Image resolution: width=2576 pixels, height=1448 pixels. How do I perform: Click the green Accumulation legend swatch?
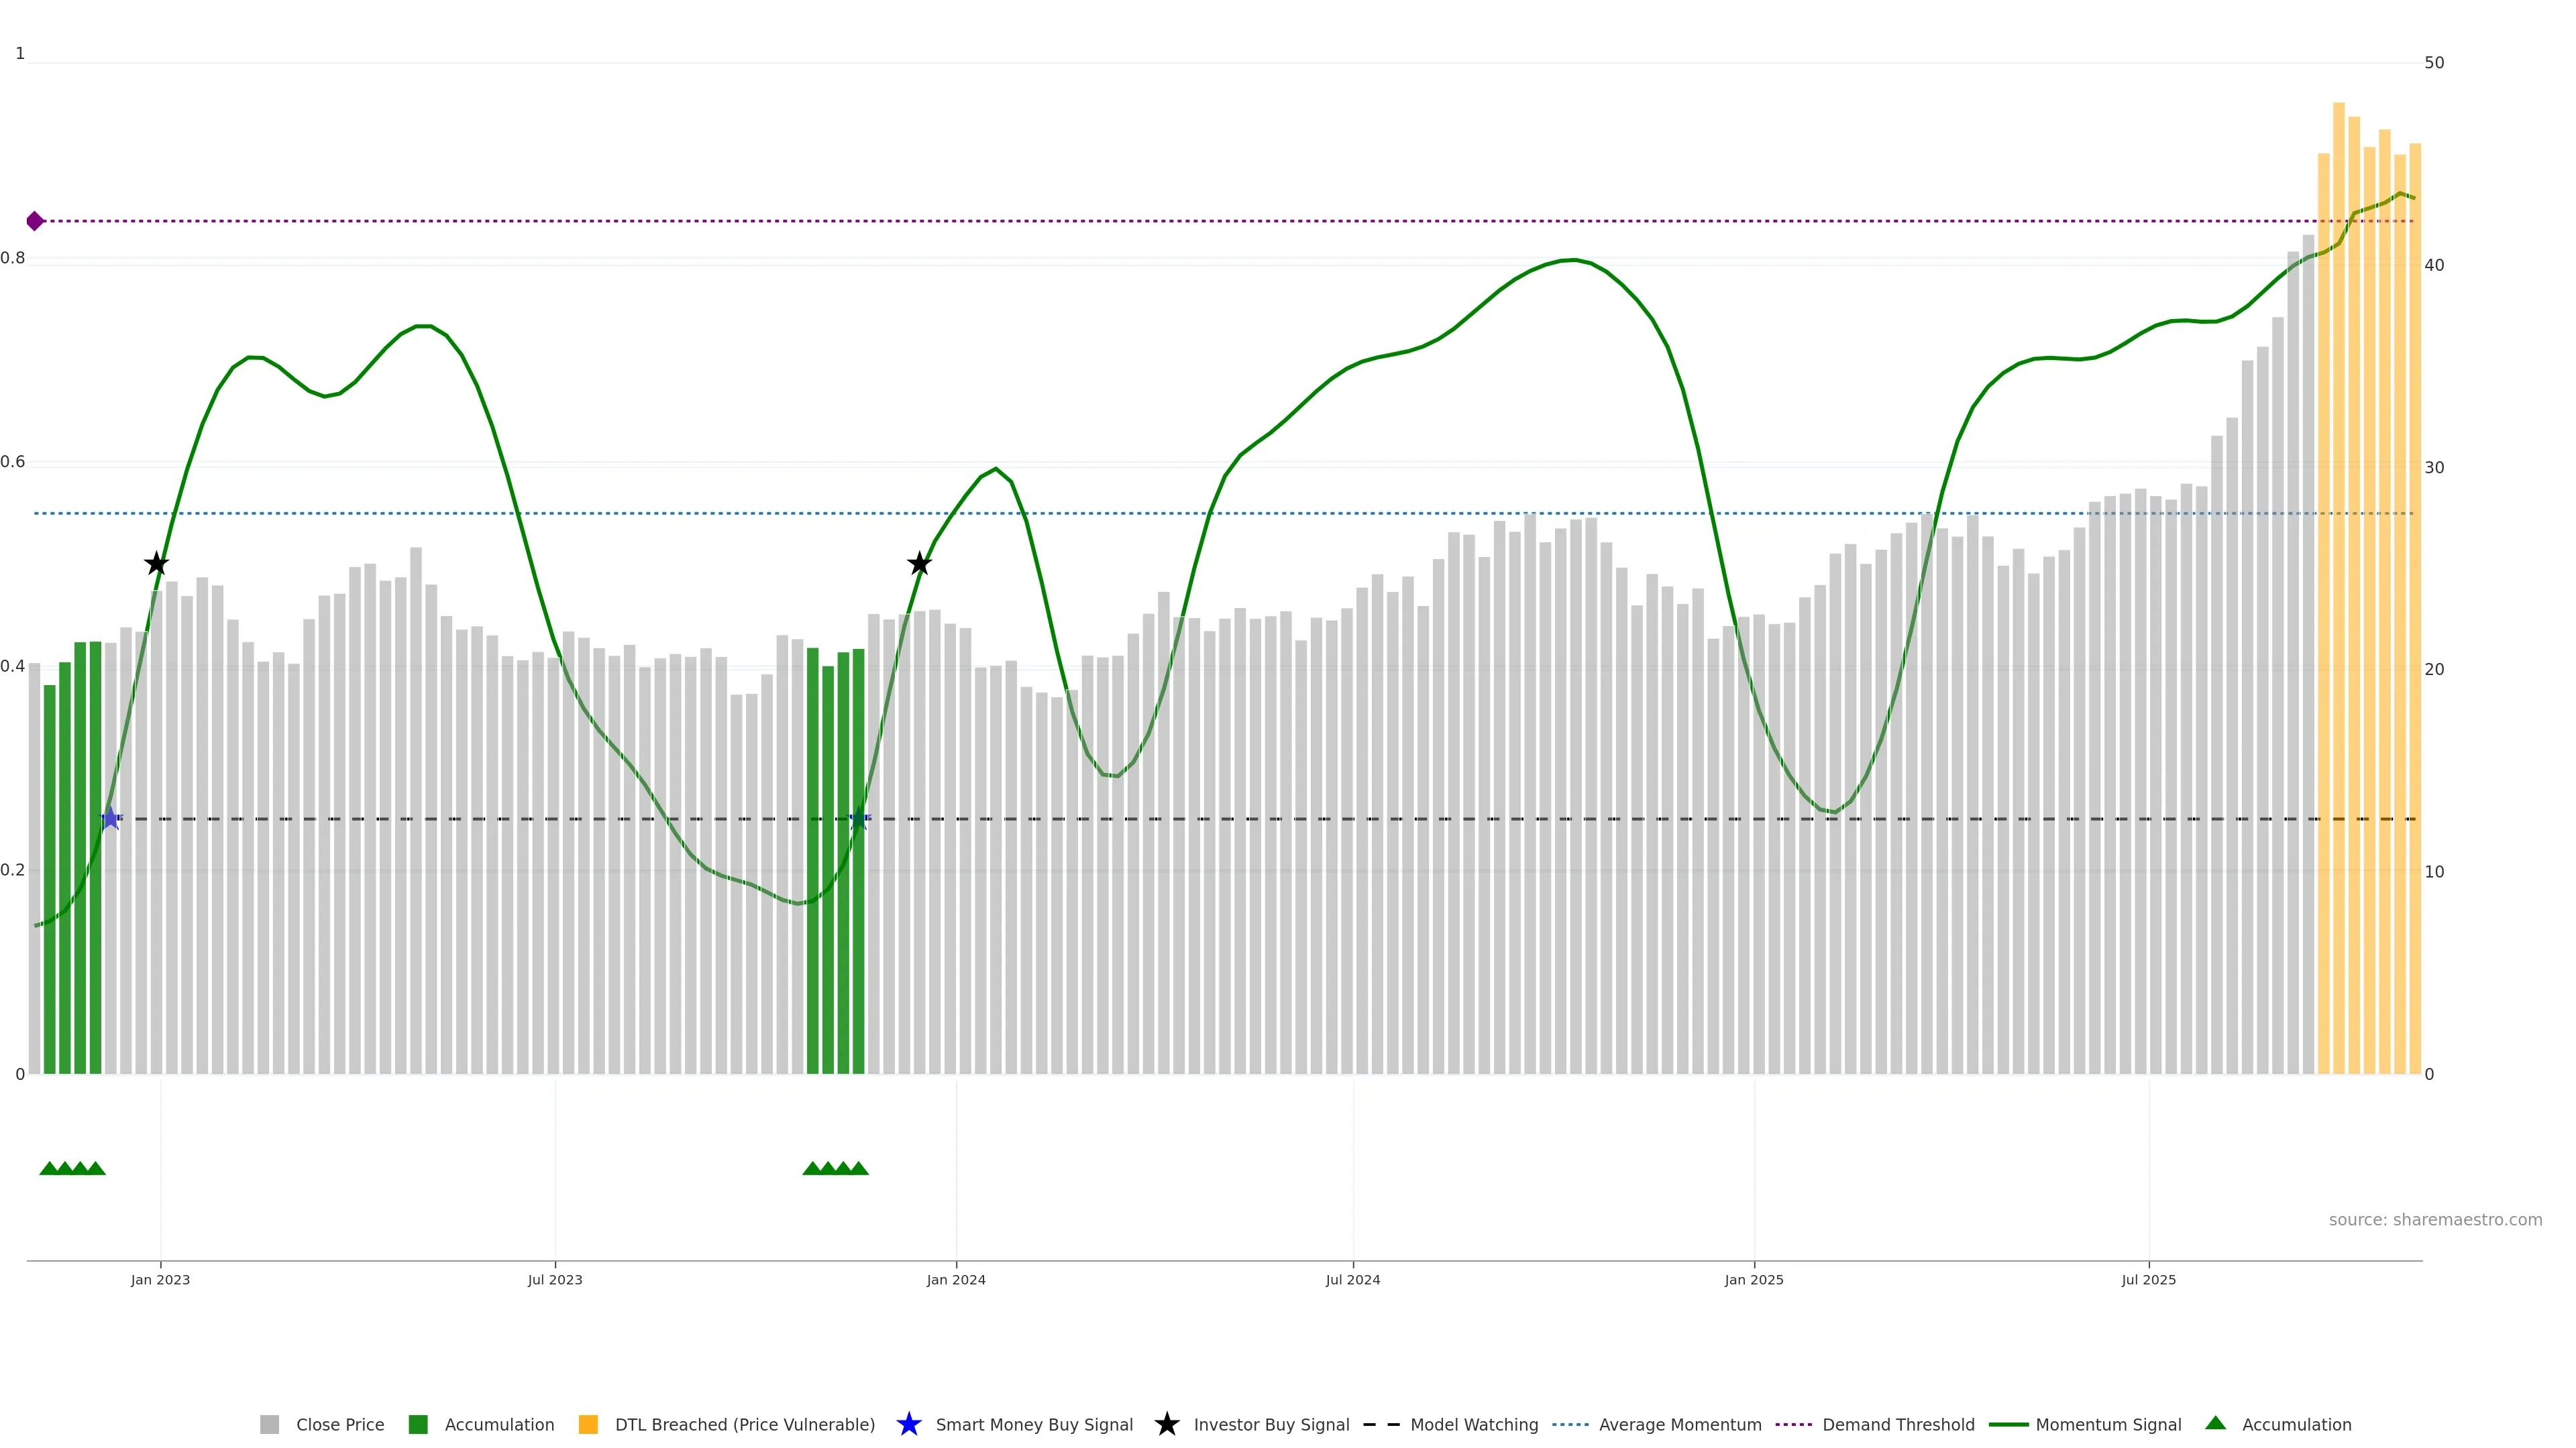click(x=418, y=1424)
